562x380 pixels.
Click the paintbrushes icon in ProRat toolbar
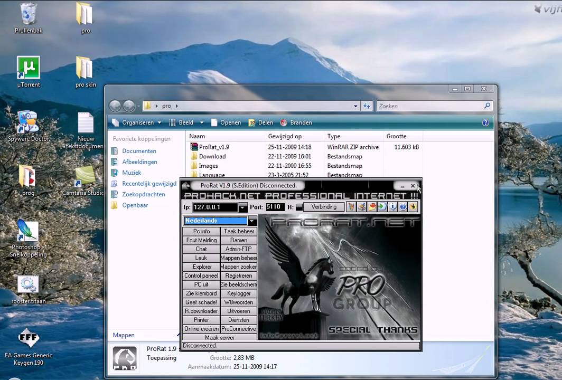[351, 207]
